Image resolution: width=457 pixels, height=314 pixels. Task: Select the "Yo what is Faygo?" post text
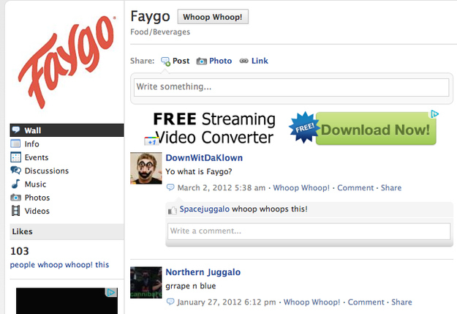coord(198,171)
